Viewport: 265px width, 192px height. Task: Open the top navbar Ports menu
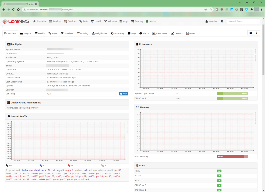(x=84, y=21)
